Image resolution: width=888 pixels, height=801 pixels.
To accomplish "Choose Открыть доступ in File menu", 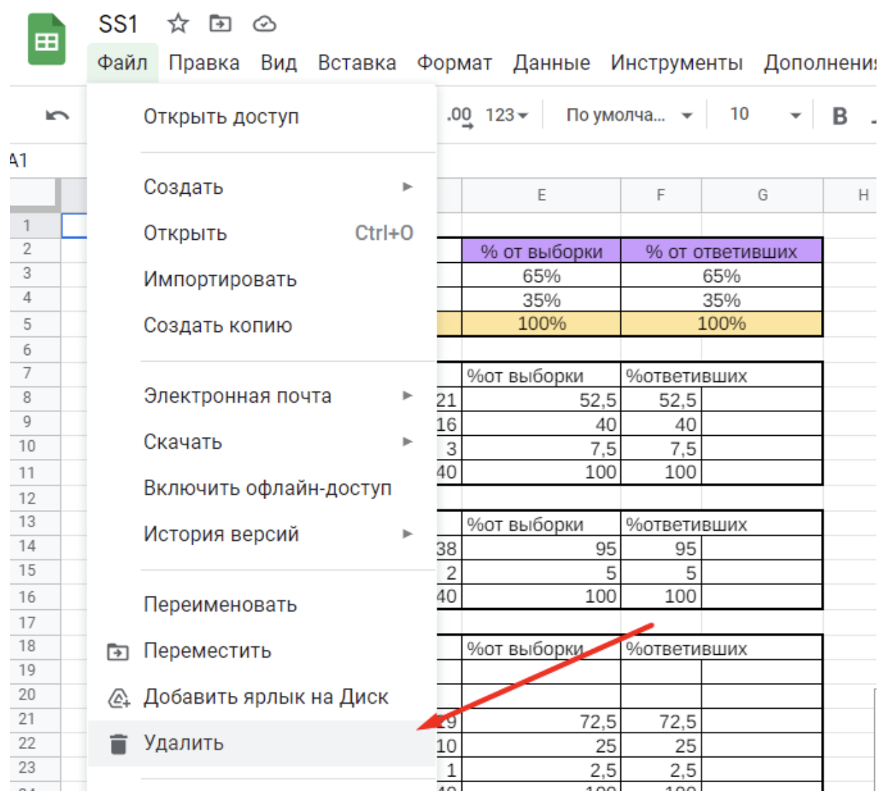I will [262, 117].
